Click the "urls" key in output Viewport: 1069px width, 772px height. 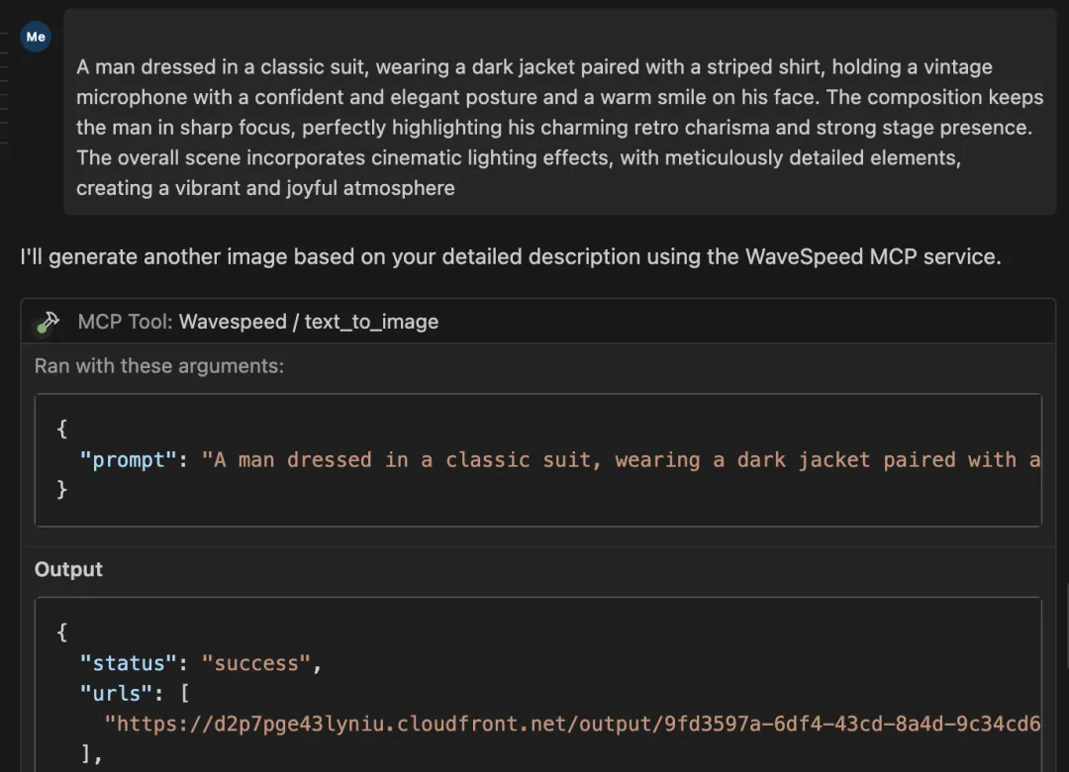coord(116,694)
